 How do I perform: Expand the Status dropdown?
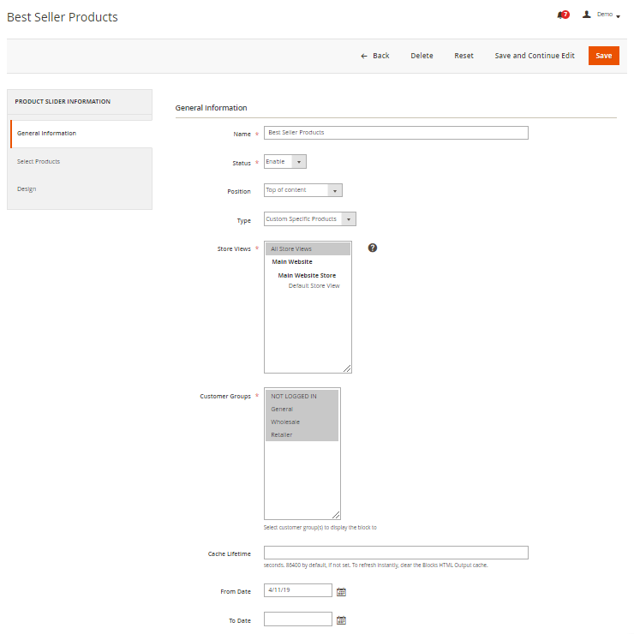[x=284, y=161]
